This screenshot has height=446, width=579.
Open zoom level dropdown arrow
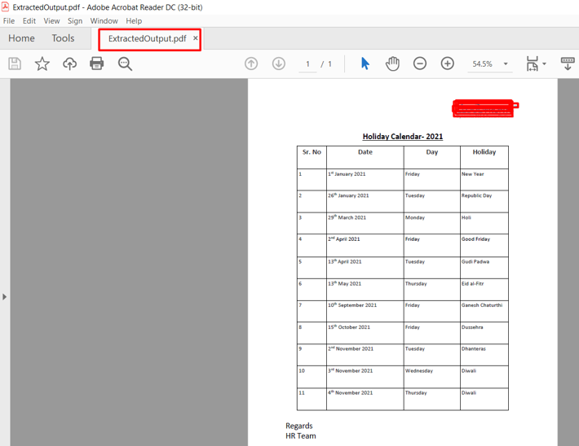(x=506, y=63)
